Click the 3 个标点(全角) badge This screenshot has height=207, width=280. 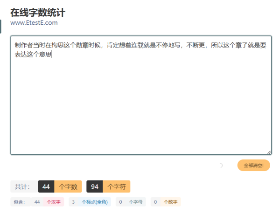click(x=90, y=202)
